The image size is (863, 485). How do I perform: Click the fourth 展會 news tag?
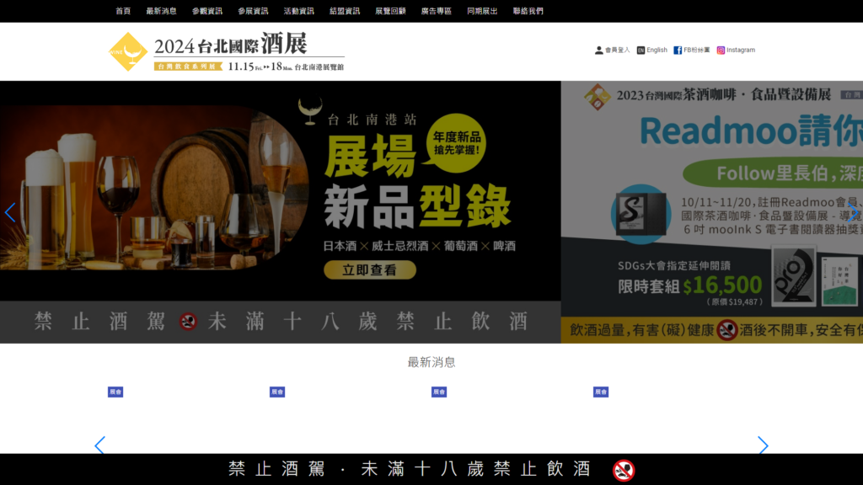601,392
